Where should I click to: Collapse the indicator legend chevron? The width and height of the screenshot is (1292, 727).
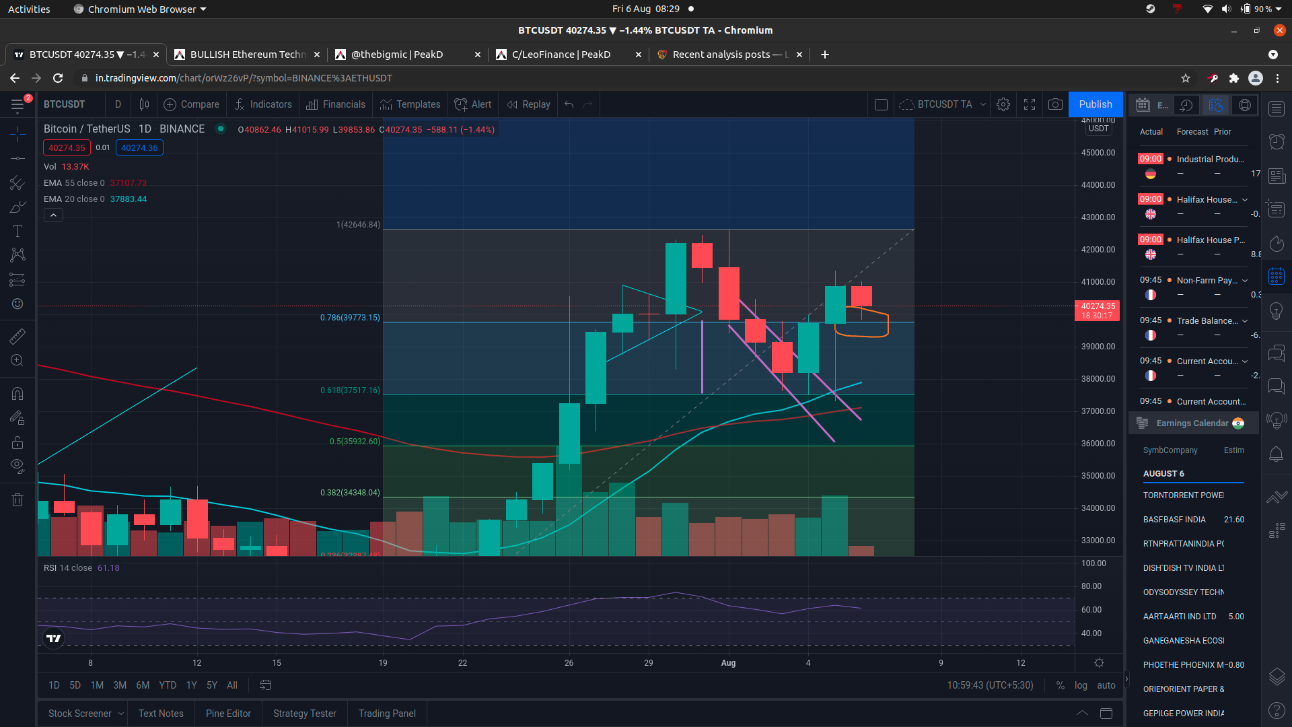coord(53,215)
